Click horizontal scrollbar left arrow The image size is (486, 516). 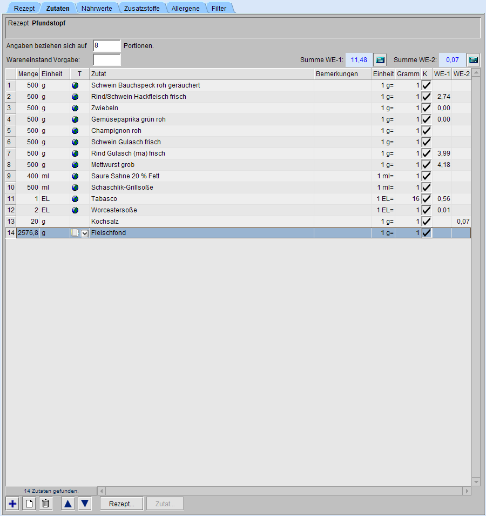click(x=102, y=491)
